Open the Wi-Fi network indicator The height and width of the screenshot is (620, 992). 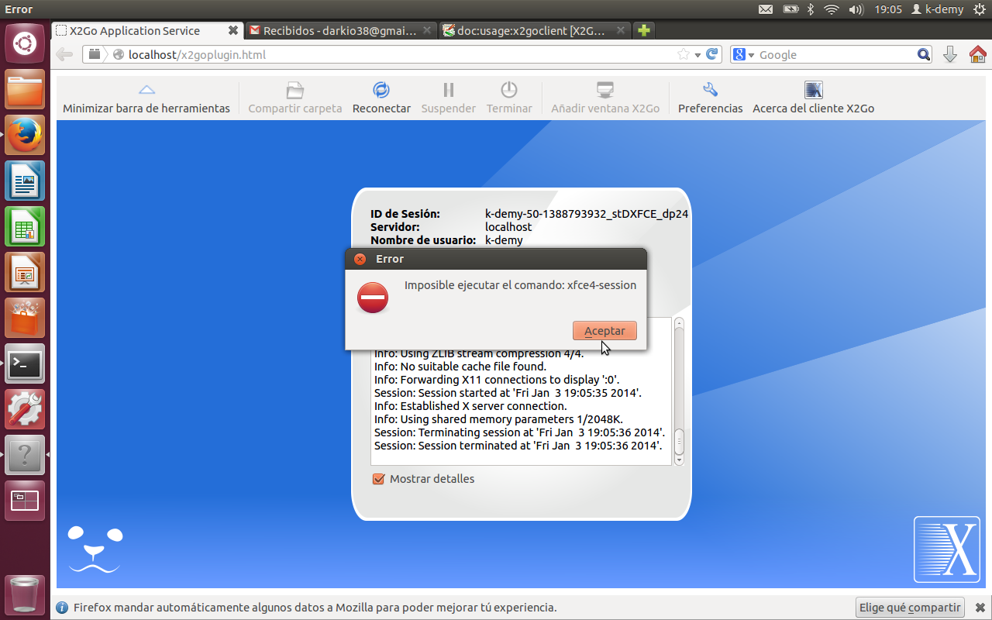832,9
